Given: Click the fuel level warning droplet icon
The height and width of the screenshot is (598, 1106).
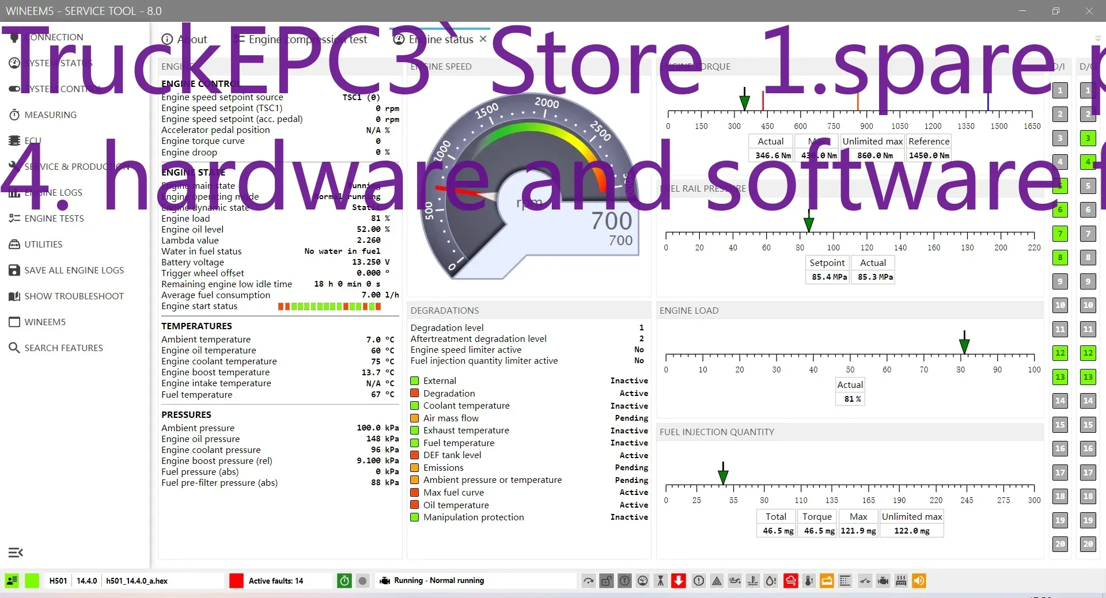Looking at the screenshot, I should coord(770,581).
